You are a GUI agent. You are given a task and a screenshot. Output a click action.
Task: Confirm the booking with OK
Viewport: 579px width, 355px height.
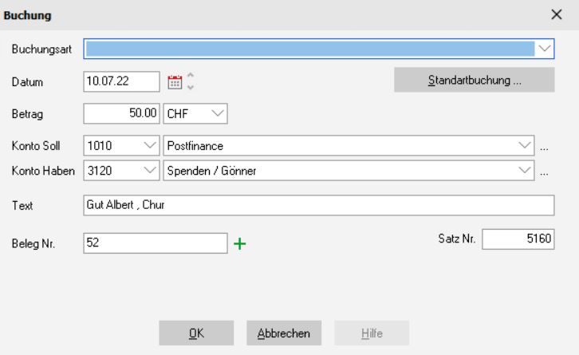point(196,333)
